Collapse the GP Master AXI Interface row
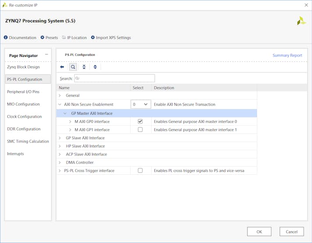The image size is (312, 243). point(65,113)
